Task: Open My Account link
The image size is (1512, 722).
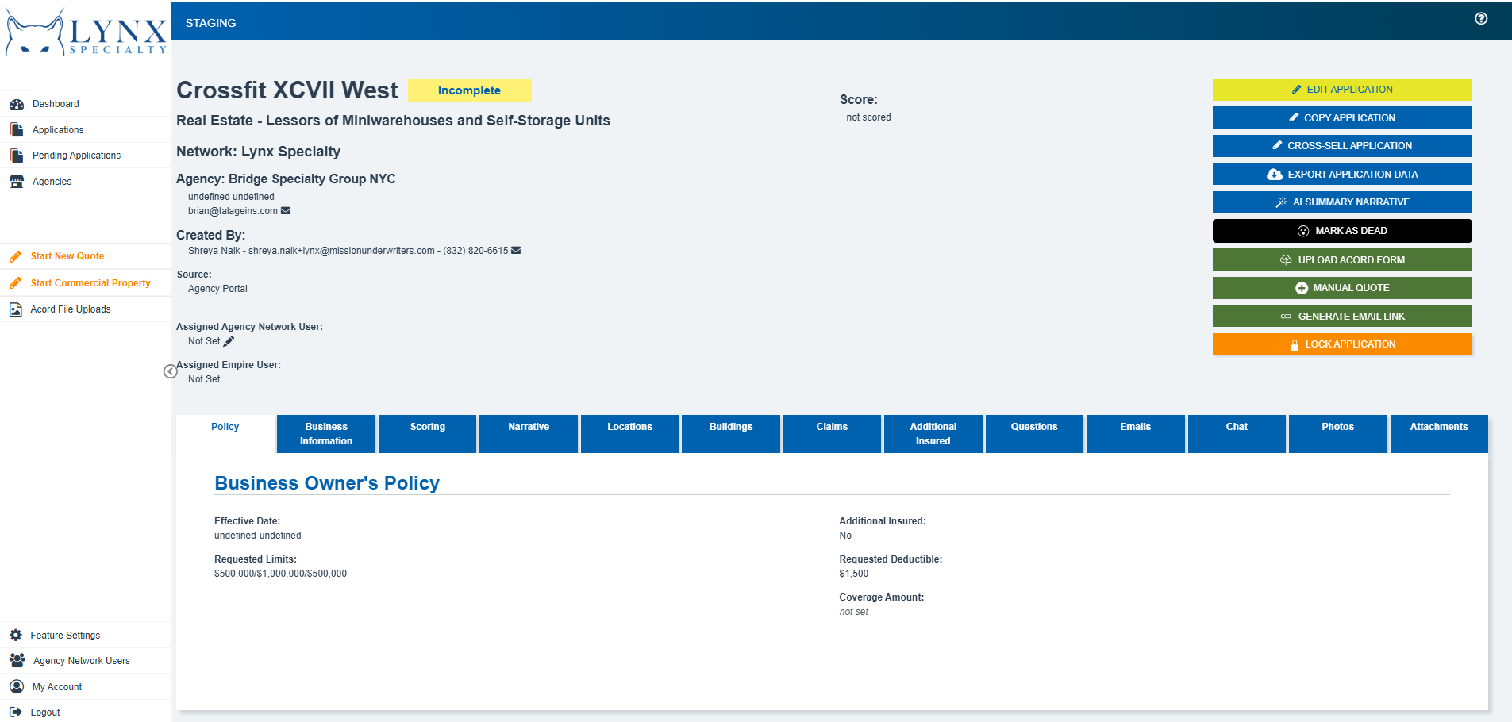Action: click(x=57, y=687)
